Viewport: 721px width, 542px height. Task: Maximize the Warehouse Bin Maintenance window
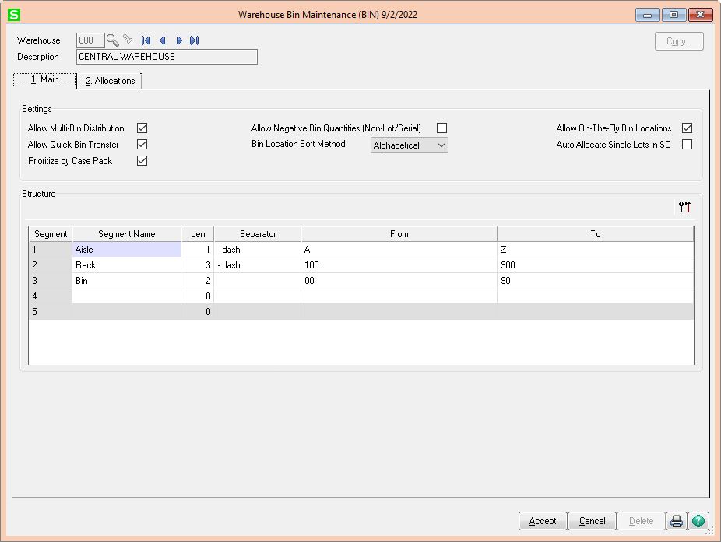pyautogui.click(x=674, y=15)
